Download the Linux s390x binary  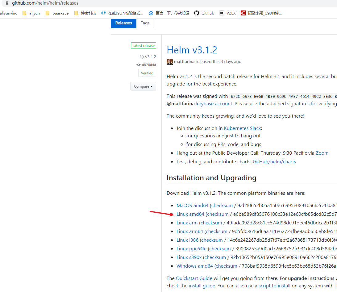(189, 257)
